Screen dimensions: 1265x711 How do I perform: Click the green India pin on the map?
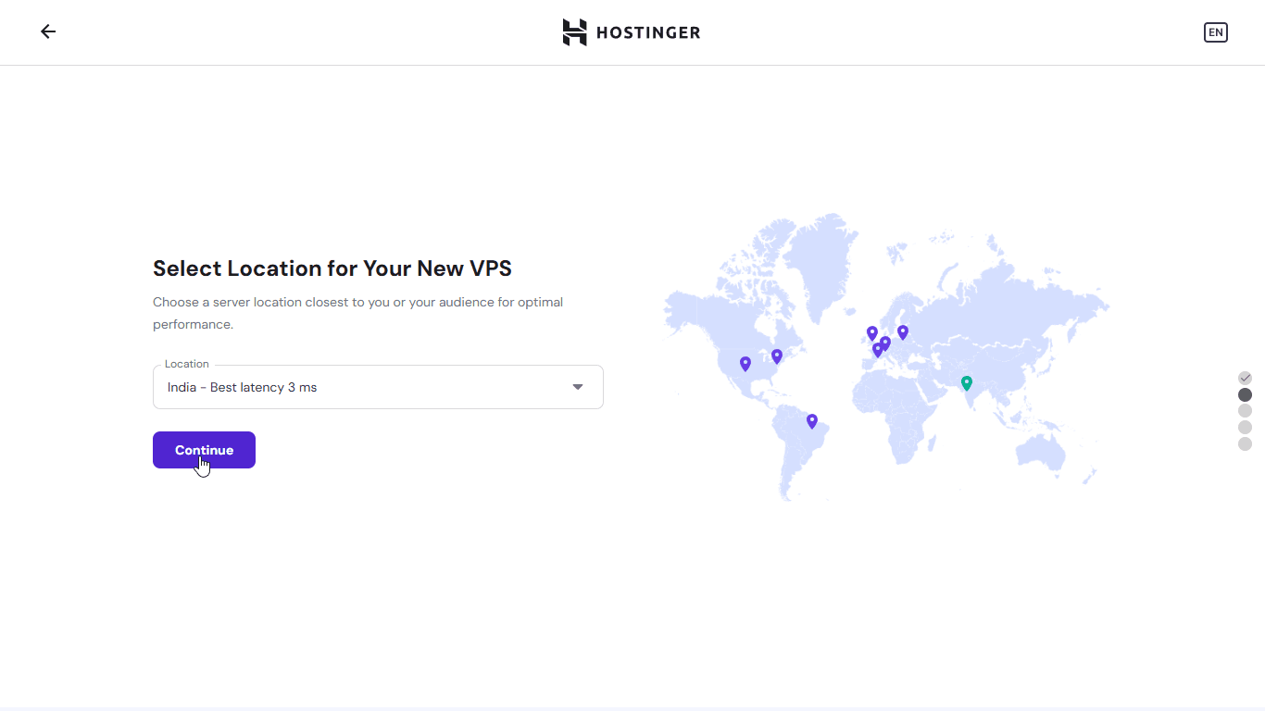[966, 382]
